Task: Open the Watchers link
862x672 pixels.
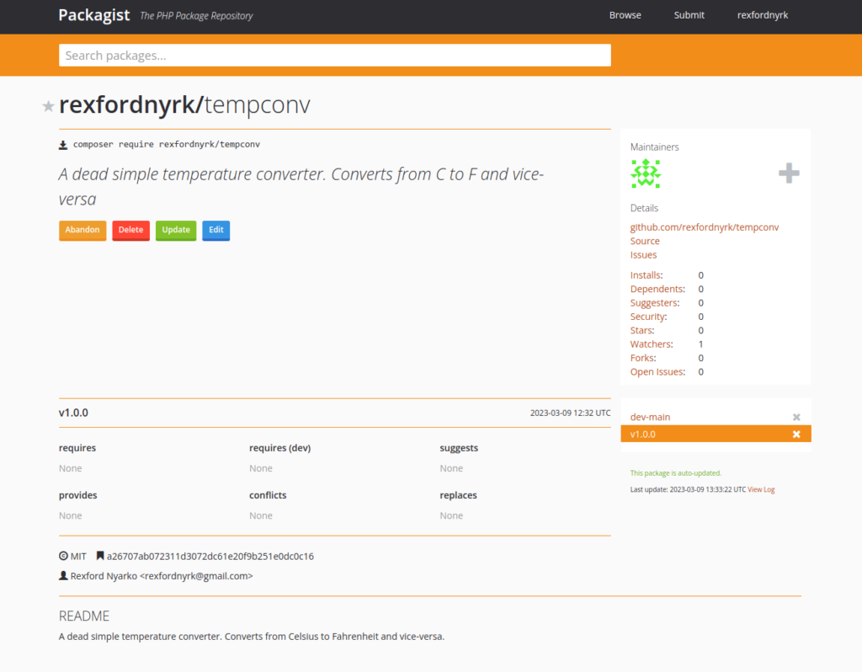Action: 652,344
